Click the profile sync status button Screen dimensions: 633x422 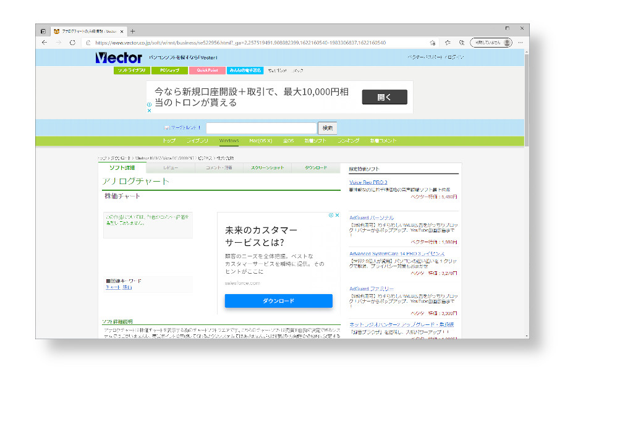pyautogui.click(x=491, y=43)
